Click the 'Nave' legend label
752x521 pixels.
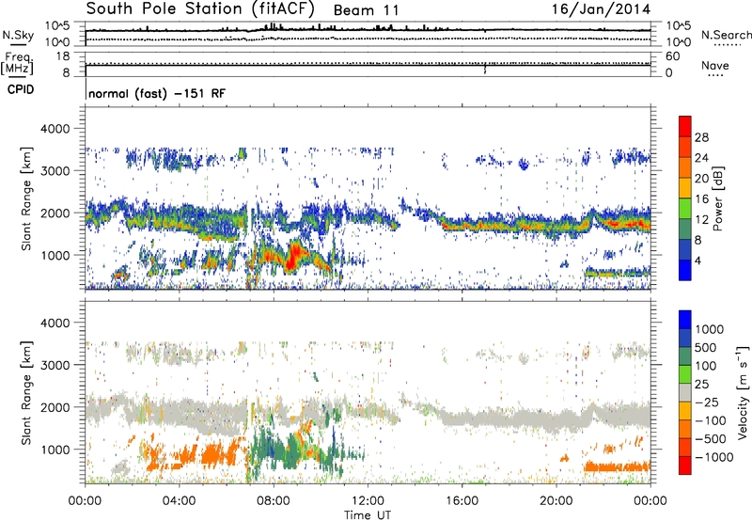click(x=715, y=65)
